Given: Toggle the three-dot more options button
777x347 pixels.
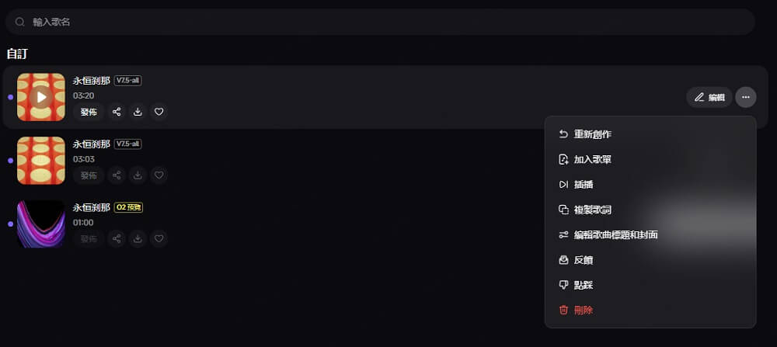Looking at the screenshot, I should point(746,97).
